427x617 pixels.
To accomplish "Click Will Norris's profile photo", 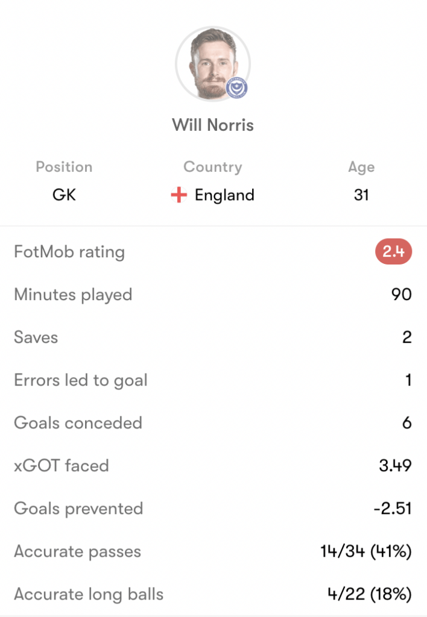I will coord(213,64).
